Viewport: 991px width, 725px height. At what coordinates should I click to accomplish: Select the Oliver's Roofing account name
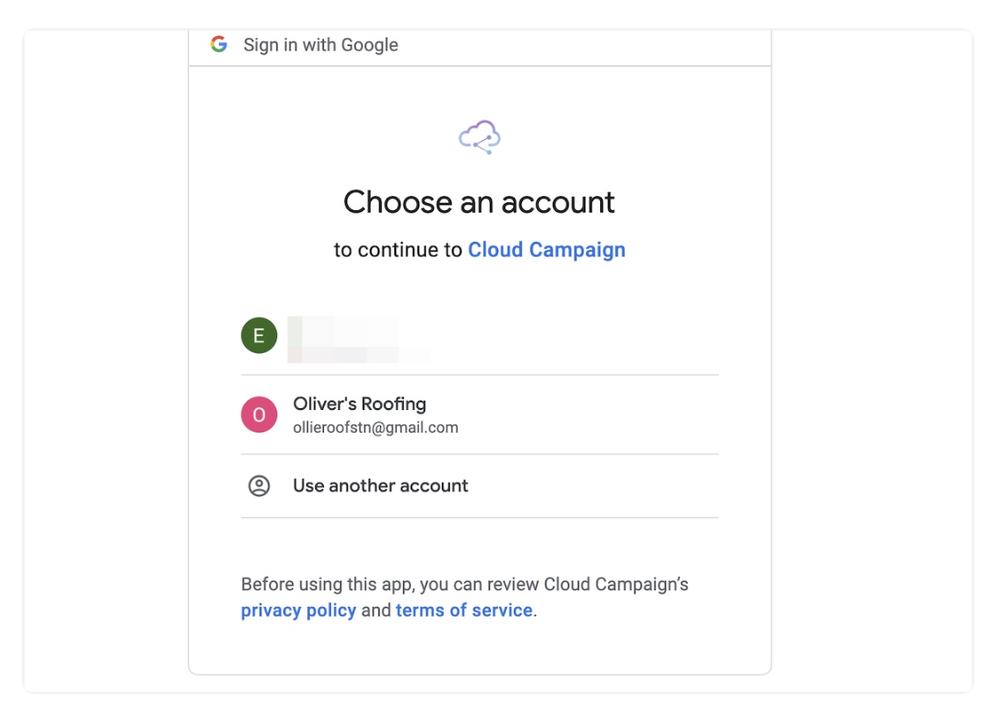[x=359, y=404]
